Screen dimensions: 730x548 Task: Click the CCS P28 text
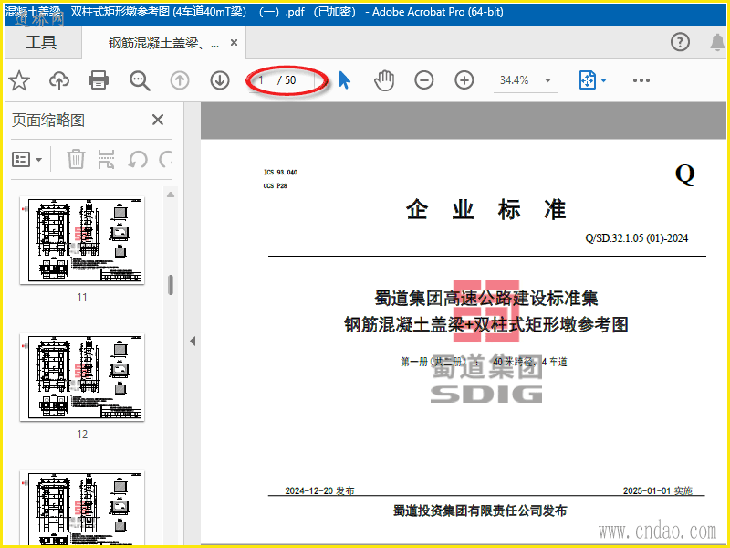pyautogui.click(x=276, y=186)
